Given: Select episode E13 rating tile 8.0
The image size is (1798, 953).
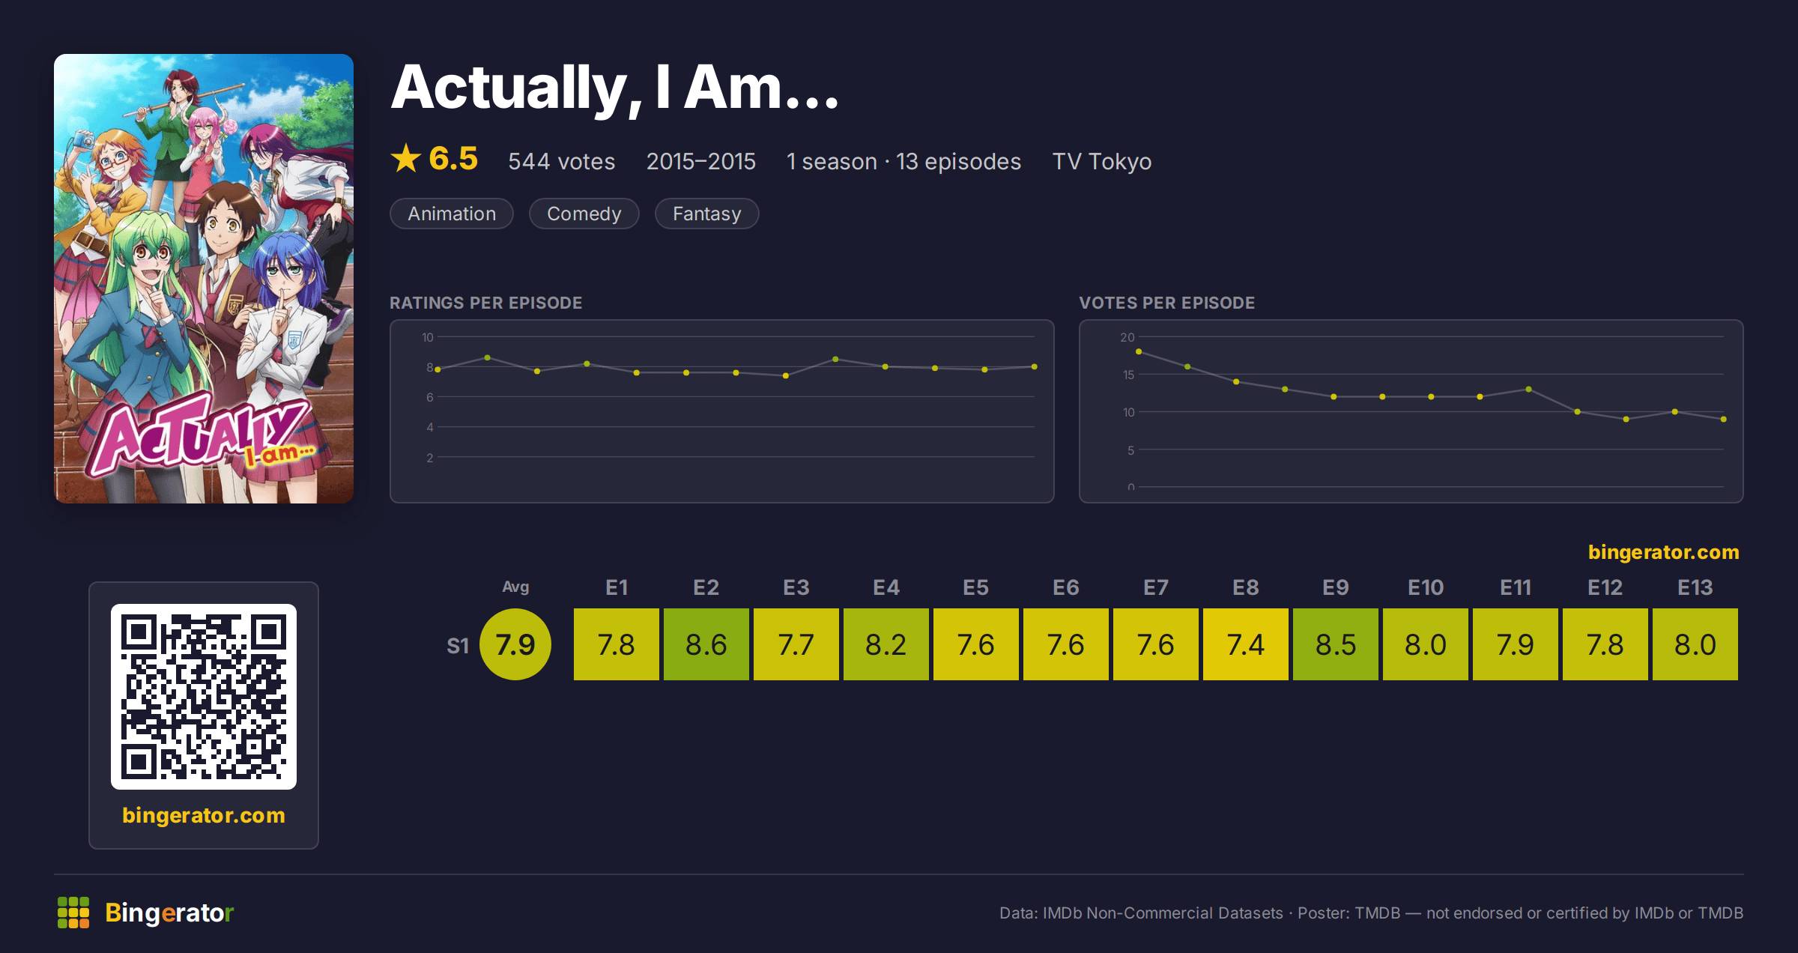Looking at the screenshot, I should (1695, 644).
